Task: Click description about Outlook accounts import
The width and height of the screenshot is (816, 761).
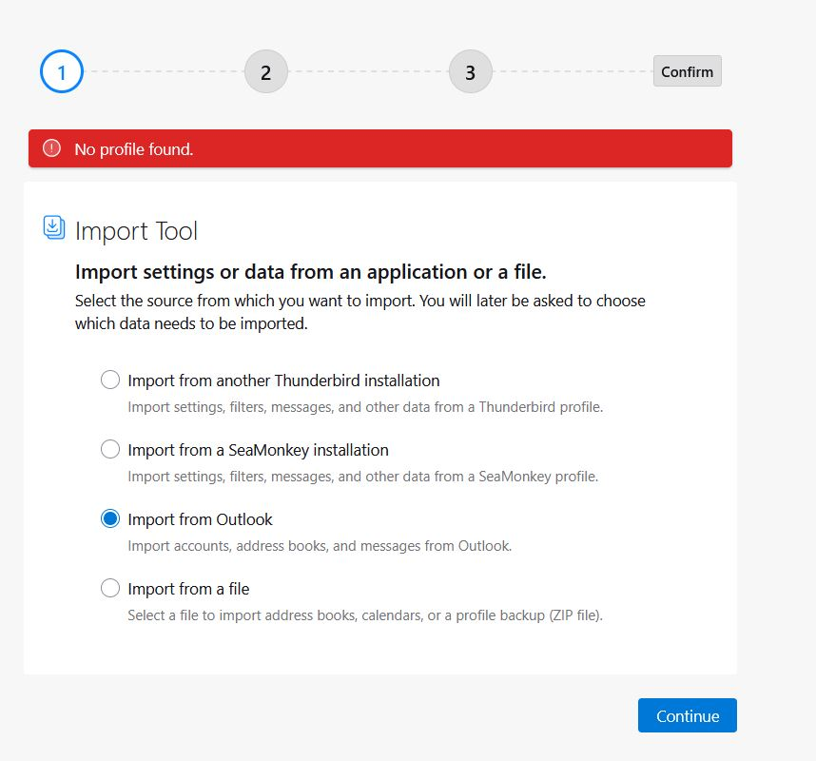Action: click(320, 546)
